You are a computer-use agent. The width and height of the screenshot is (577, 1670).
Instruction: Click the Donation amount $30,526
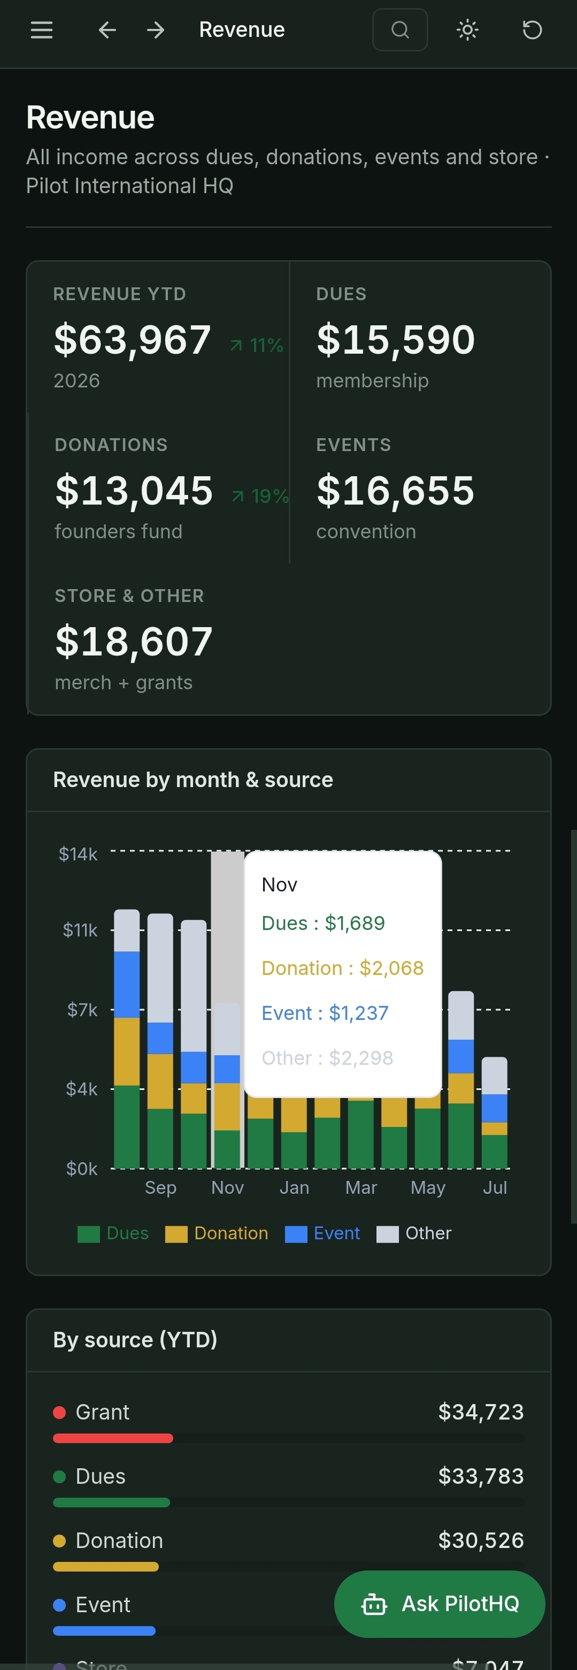tap(481, 1541)
